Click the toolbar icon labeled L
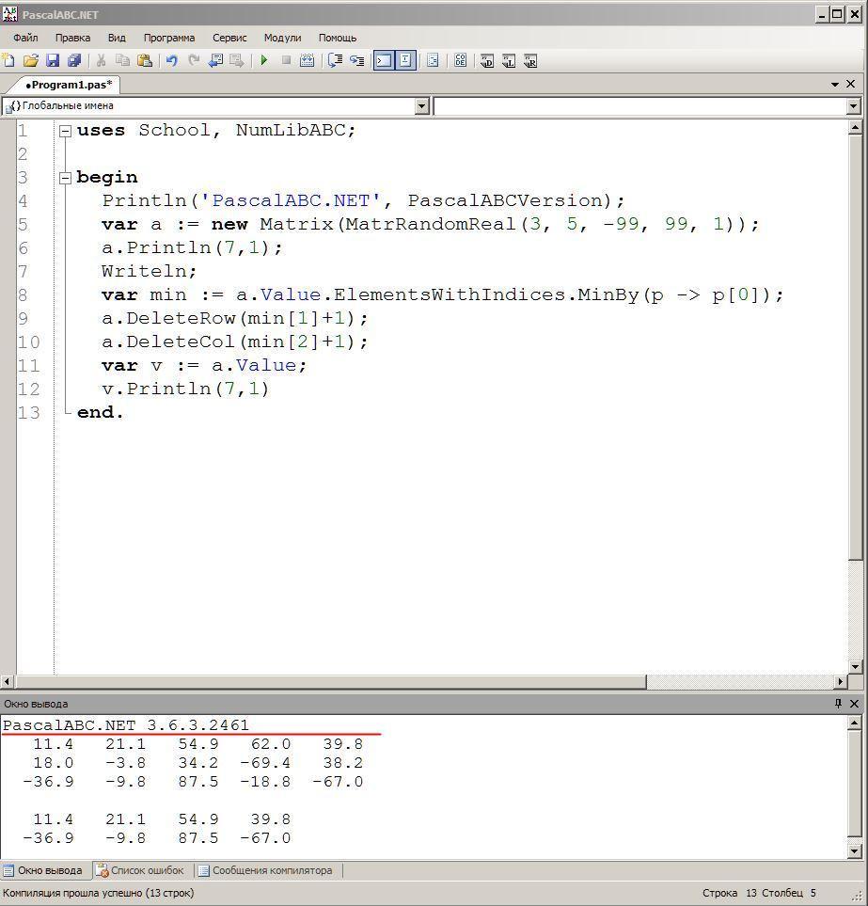 509,60
